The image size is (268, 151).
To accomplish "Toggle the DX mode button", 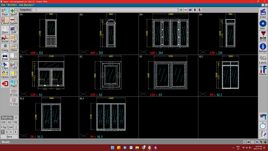I will coord(3,122).
